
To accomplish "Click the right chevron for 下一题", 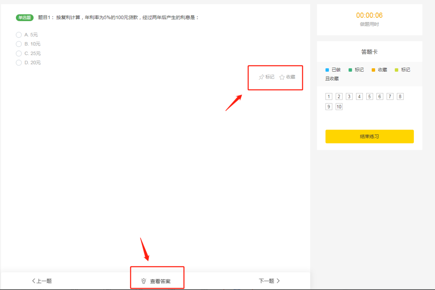I will [x=278, y=281].
